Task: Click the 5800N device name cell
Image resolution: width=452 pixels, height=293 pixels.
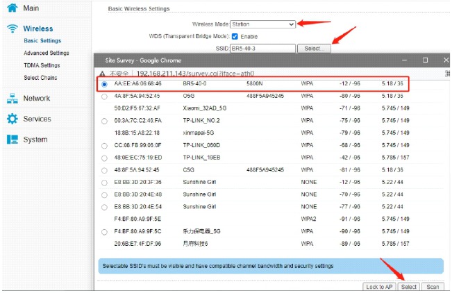Action: pos(255,83)
